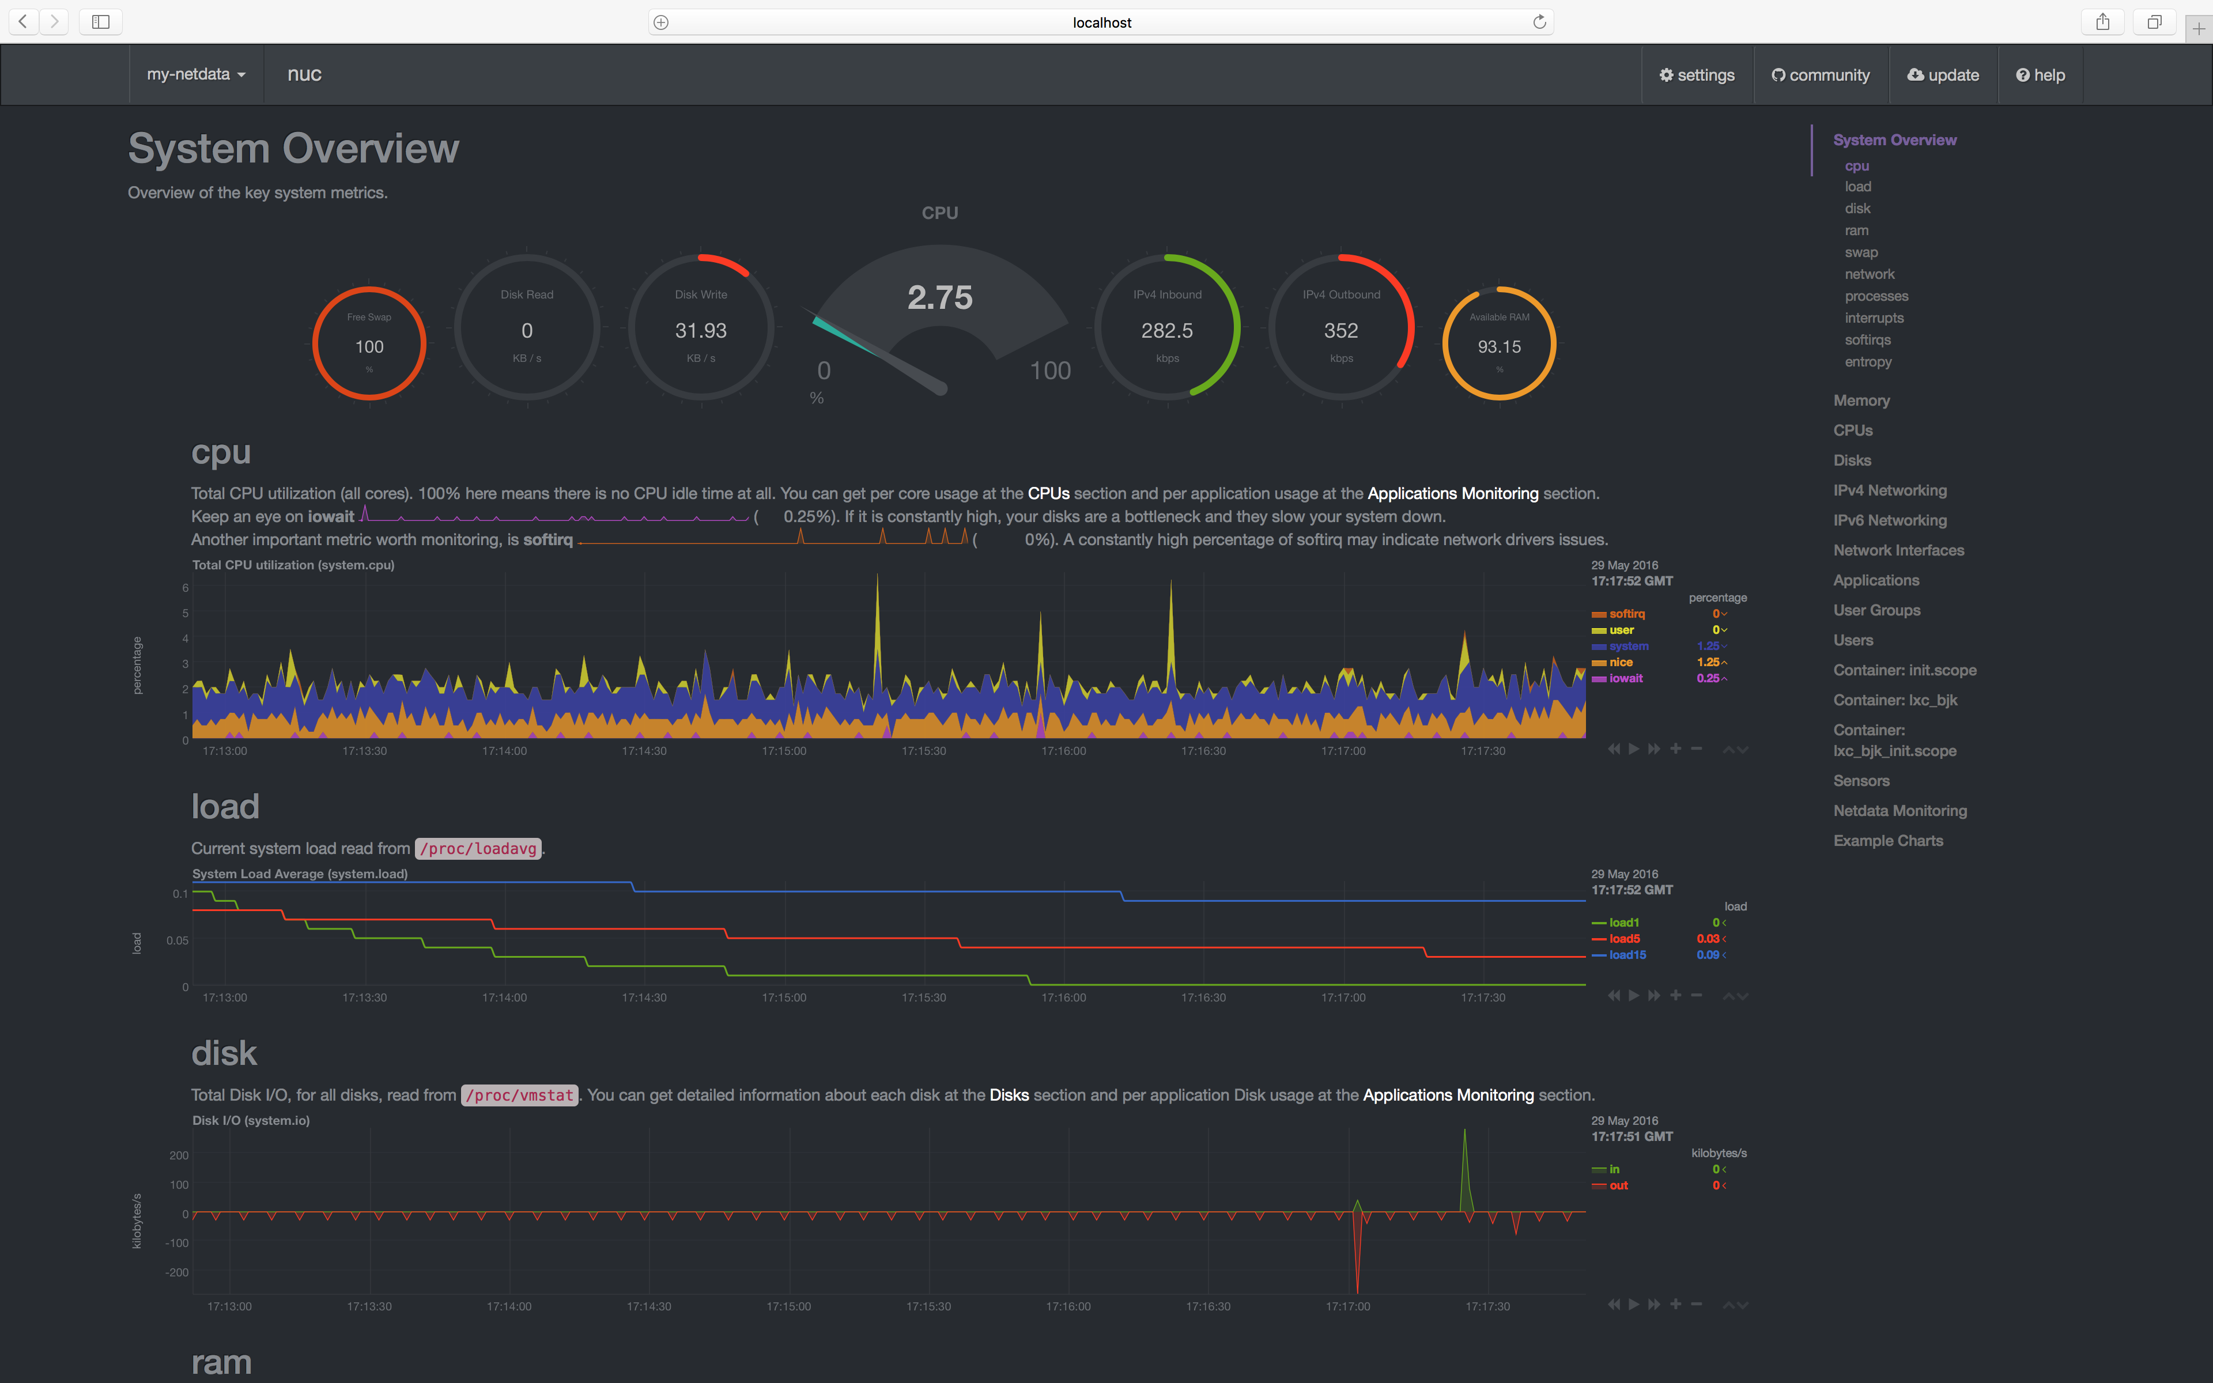This screenshot has height=1383, width=2213.
Task: Click the Free Swap gauge
Action: click(369, 343)
